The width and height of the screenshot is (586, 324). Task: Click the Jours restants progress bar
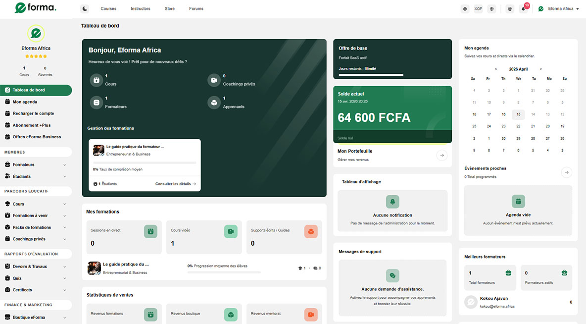[x=371, y=75]
